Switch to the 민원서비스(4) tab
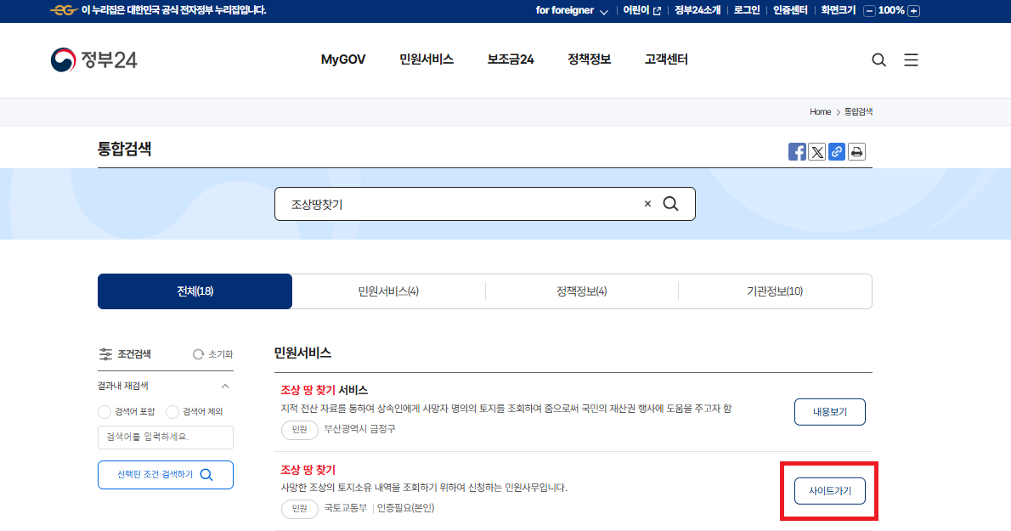This screenshot has height=531, width=1011. pos(388,291)
